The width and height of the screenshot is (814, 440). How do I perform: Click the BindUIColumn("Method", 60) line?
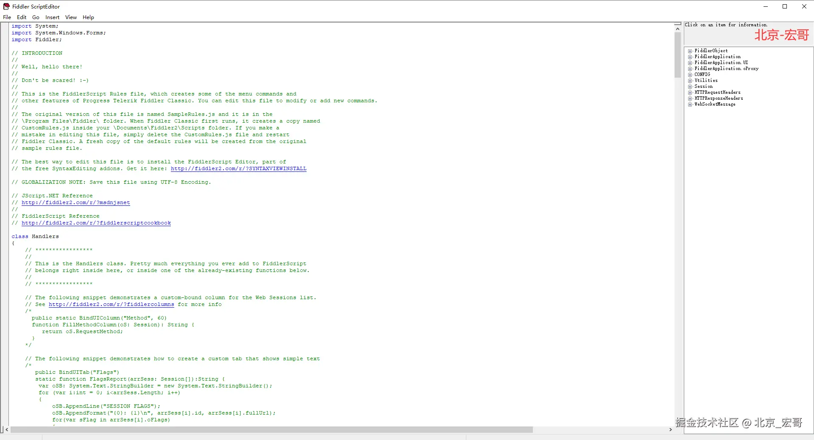point(99,318)
